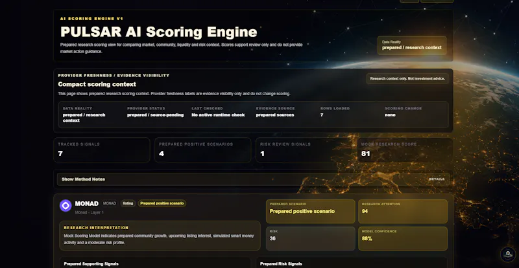Viewport: 519px width, 268px height.
Task: Select the Risk 36 tile
Action: [x=311, y=239]
